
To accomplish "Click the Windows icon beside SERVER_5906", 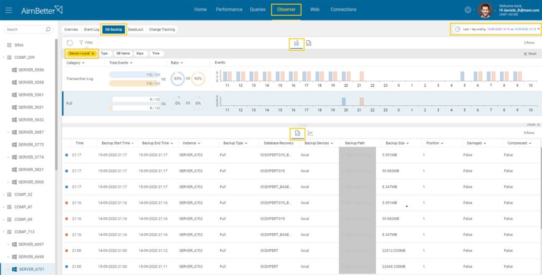I will 14,182.
